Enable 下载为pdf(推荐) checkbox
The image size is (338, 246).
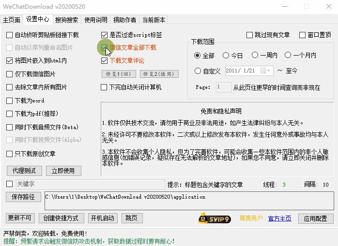[10, 114]
